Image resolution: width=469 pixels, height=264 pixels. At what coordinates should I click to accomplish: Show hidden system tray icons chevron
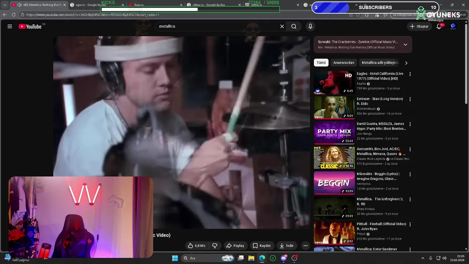pos(422,258)
